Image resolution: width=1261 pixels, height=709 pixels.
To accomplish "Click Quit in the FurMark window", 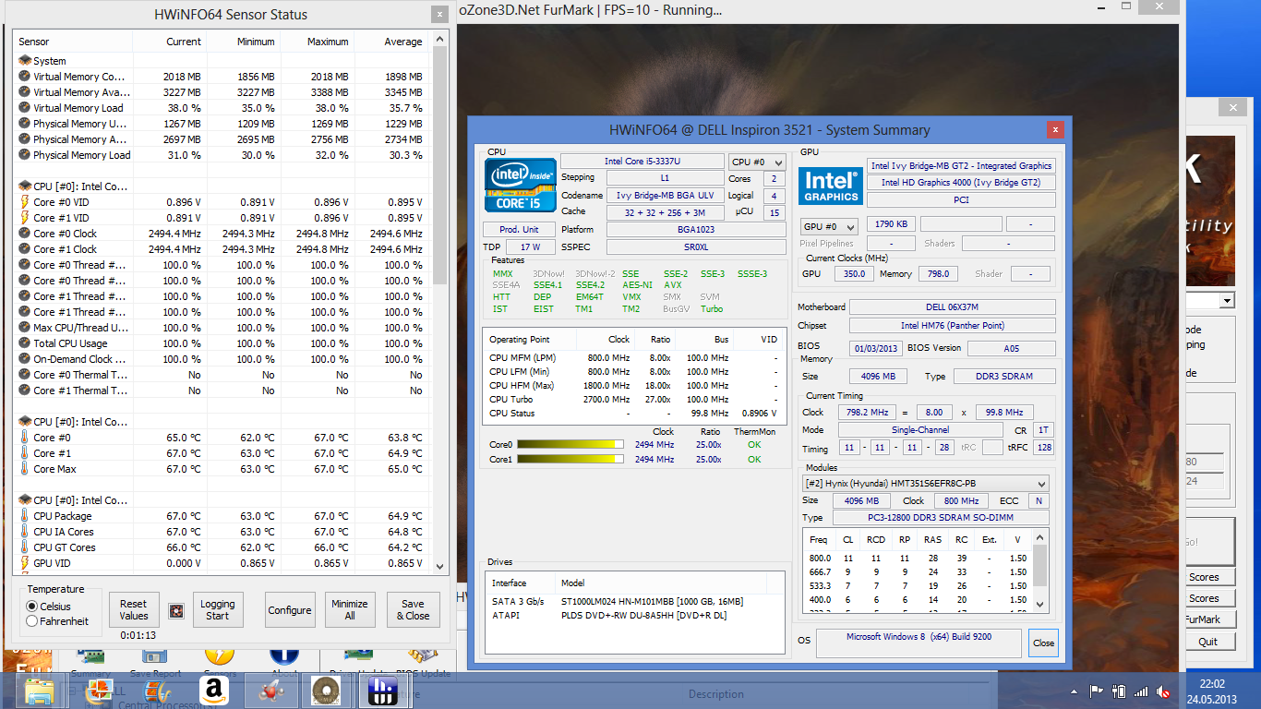I will pyautogui.click(x=1207, y=642).
